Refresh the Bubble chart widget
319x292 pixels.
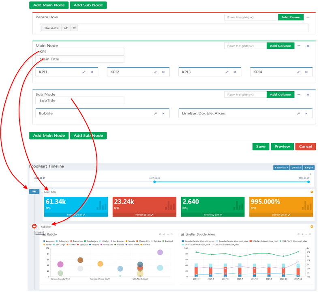[160, 234]
